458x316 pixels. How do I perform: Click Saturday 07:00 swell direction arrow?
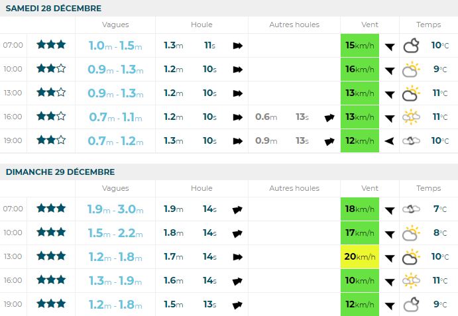[x=237, y=46]
